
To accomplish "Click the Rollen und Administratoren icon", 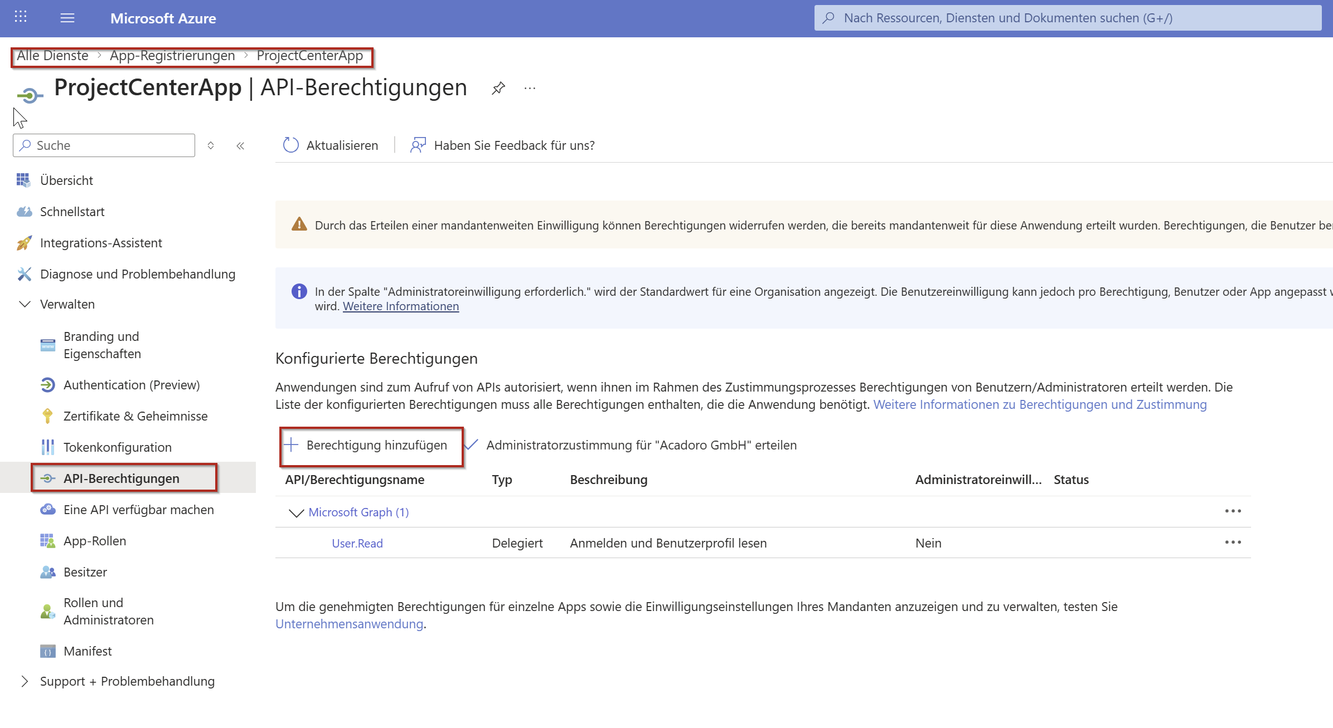I will 48,612.
